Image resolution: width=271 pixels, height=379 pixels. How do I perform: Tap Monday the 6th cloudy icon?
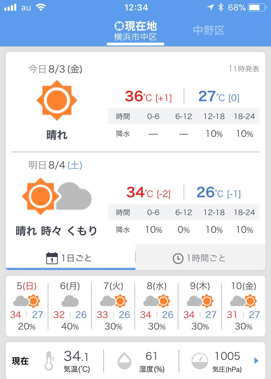click(70, 301)
